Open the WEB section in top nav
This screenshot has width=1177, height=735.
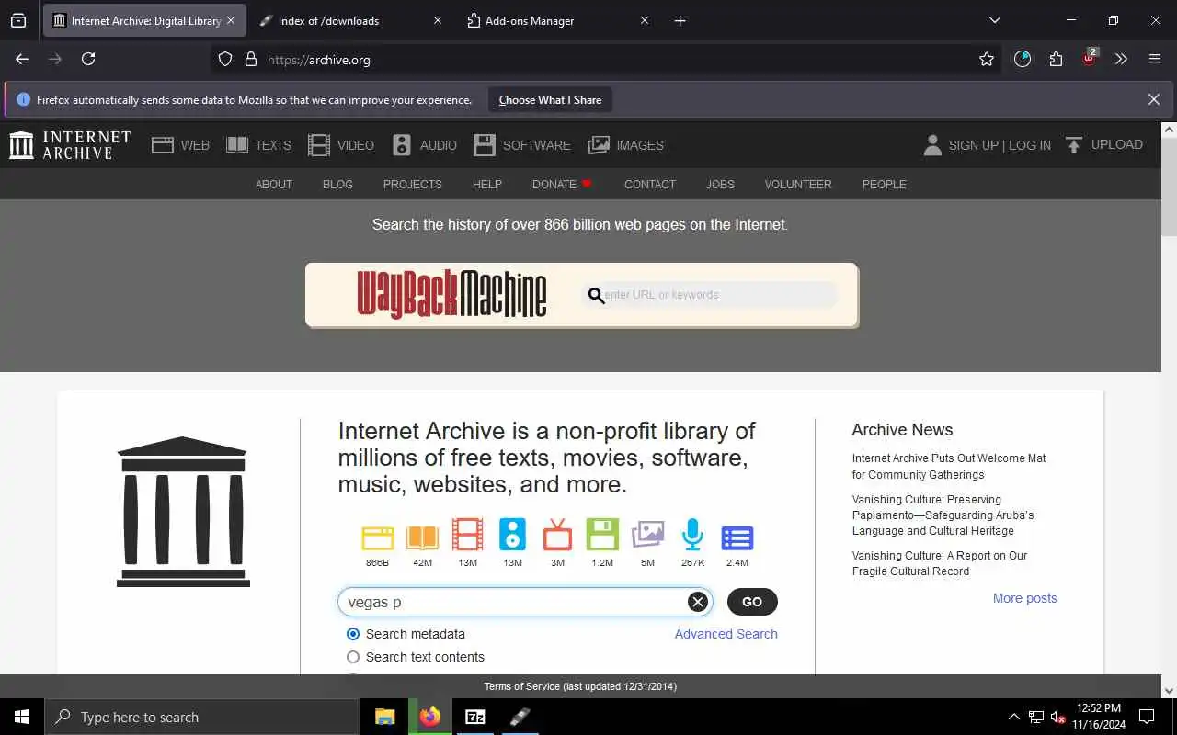point(180,145)
